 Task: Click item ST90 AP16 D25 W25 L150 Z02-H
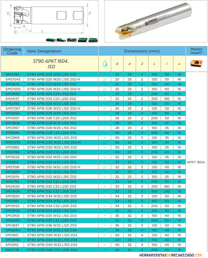(x=54, y=89)
